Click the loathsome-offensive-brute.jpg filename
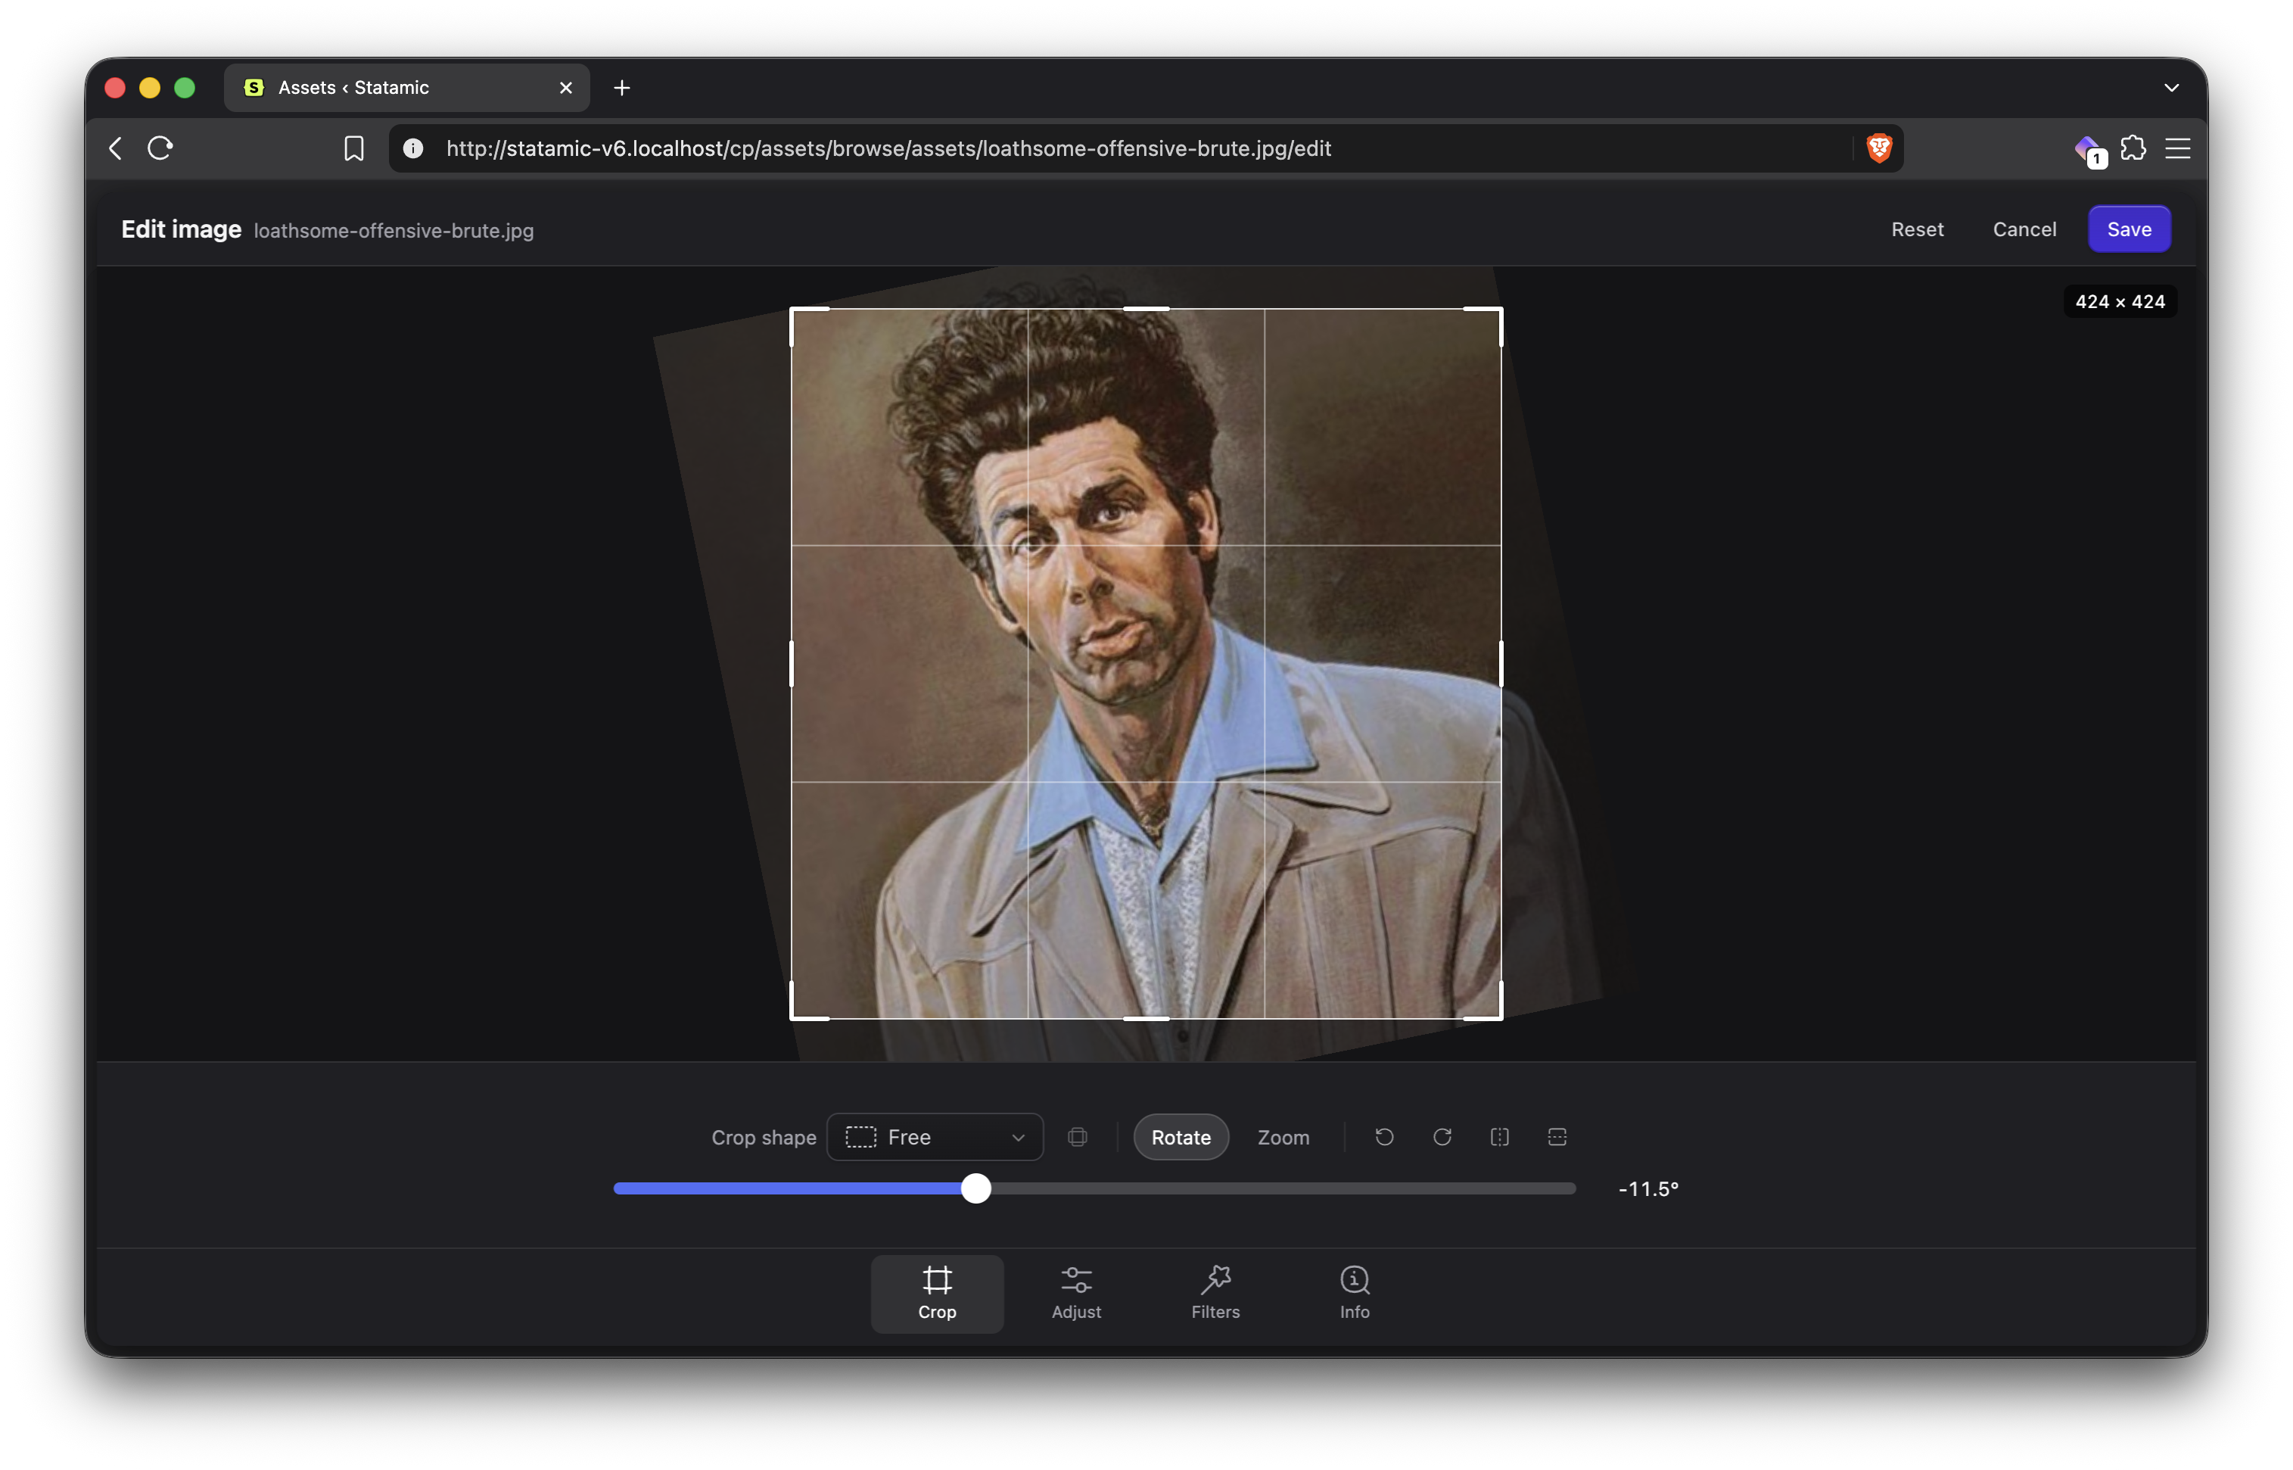 394,231
